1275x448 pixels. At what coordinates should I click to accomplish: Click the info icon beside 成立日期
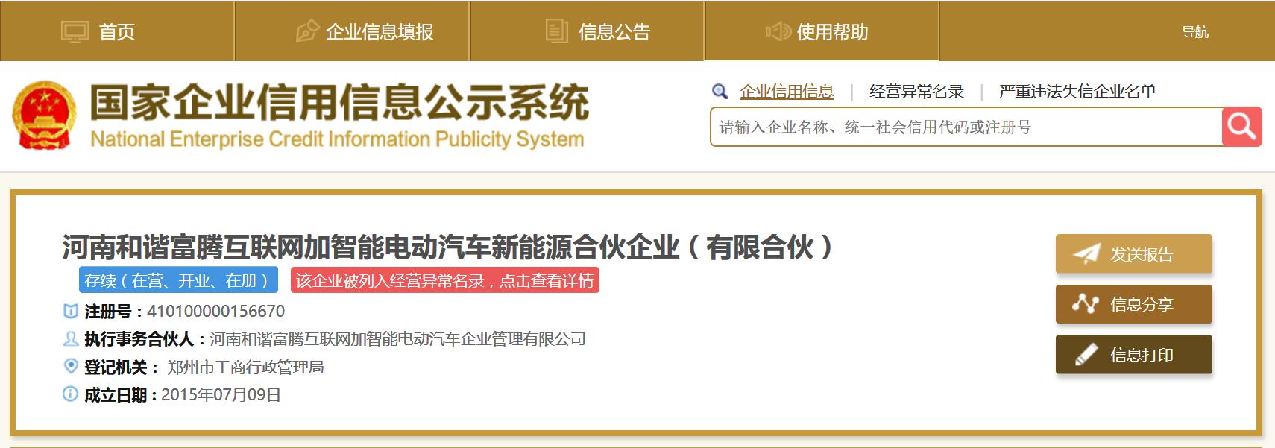click(x=70, y=394)
